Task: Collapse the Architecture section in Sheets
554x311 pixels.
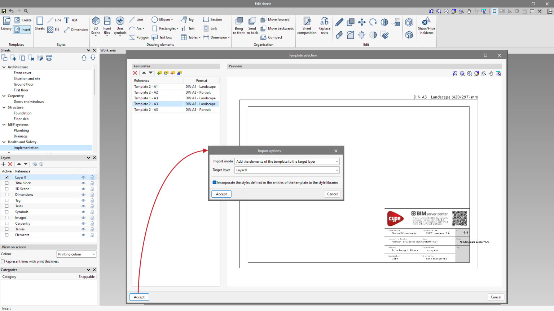Action: point(4,67)
